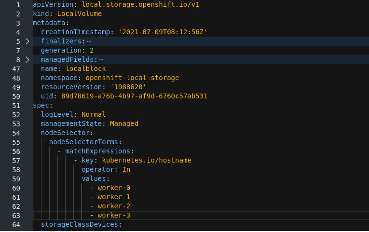Click the worker-0 list entry
Viewport: 369px width, 232px height.
coord(114,188)
